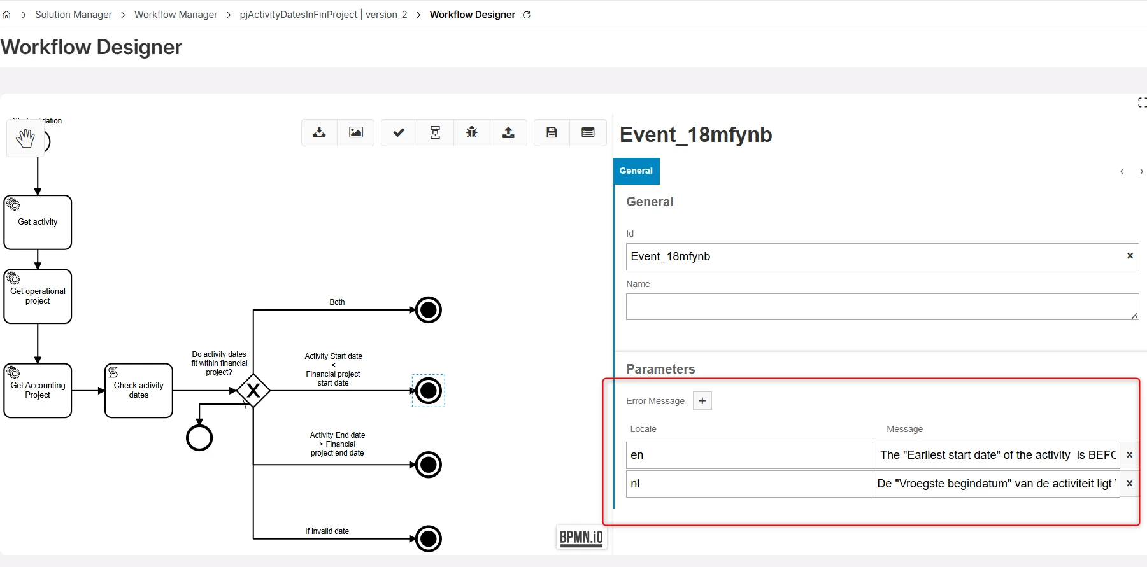Screen dimensions: 1147x567
Task: Select the Get Accounting Project task
Action: tap(38, 391)
